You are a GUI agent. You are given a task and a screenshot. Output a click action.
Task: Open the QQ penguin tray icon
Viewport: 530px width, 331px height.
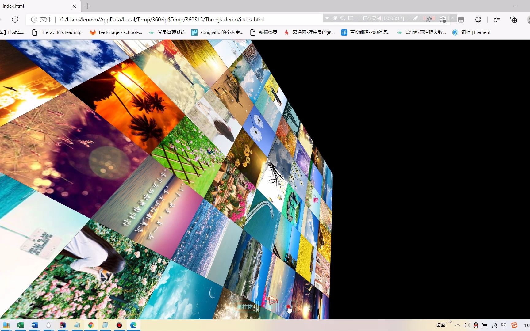point(476,325)
